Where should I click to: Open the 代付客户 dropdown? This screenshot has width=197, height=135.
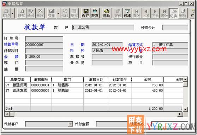[71, 124]
